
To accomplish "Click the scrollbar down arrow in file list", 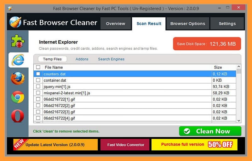I will [x=238, y=120].
